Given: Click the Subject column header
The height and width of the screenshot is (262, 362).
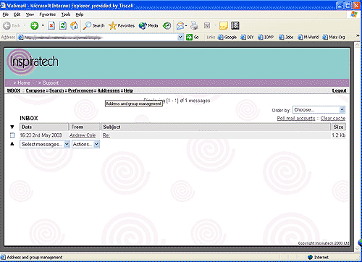Looking at the screenshot, I should coord(216,127).
